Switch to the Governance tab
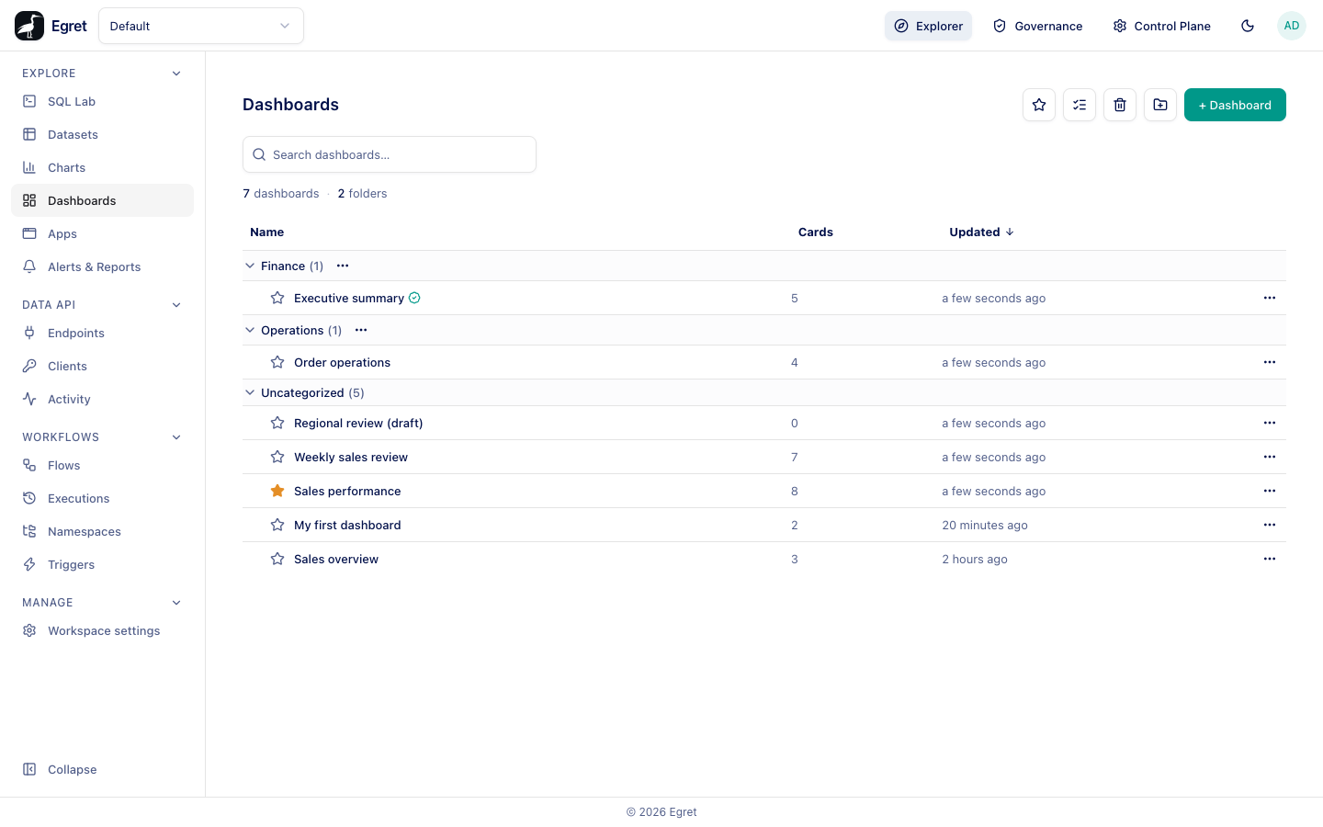Viewport: 1323px width, 827px height. click(1038, 26)
